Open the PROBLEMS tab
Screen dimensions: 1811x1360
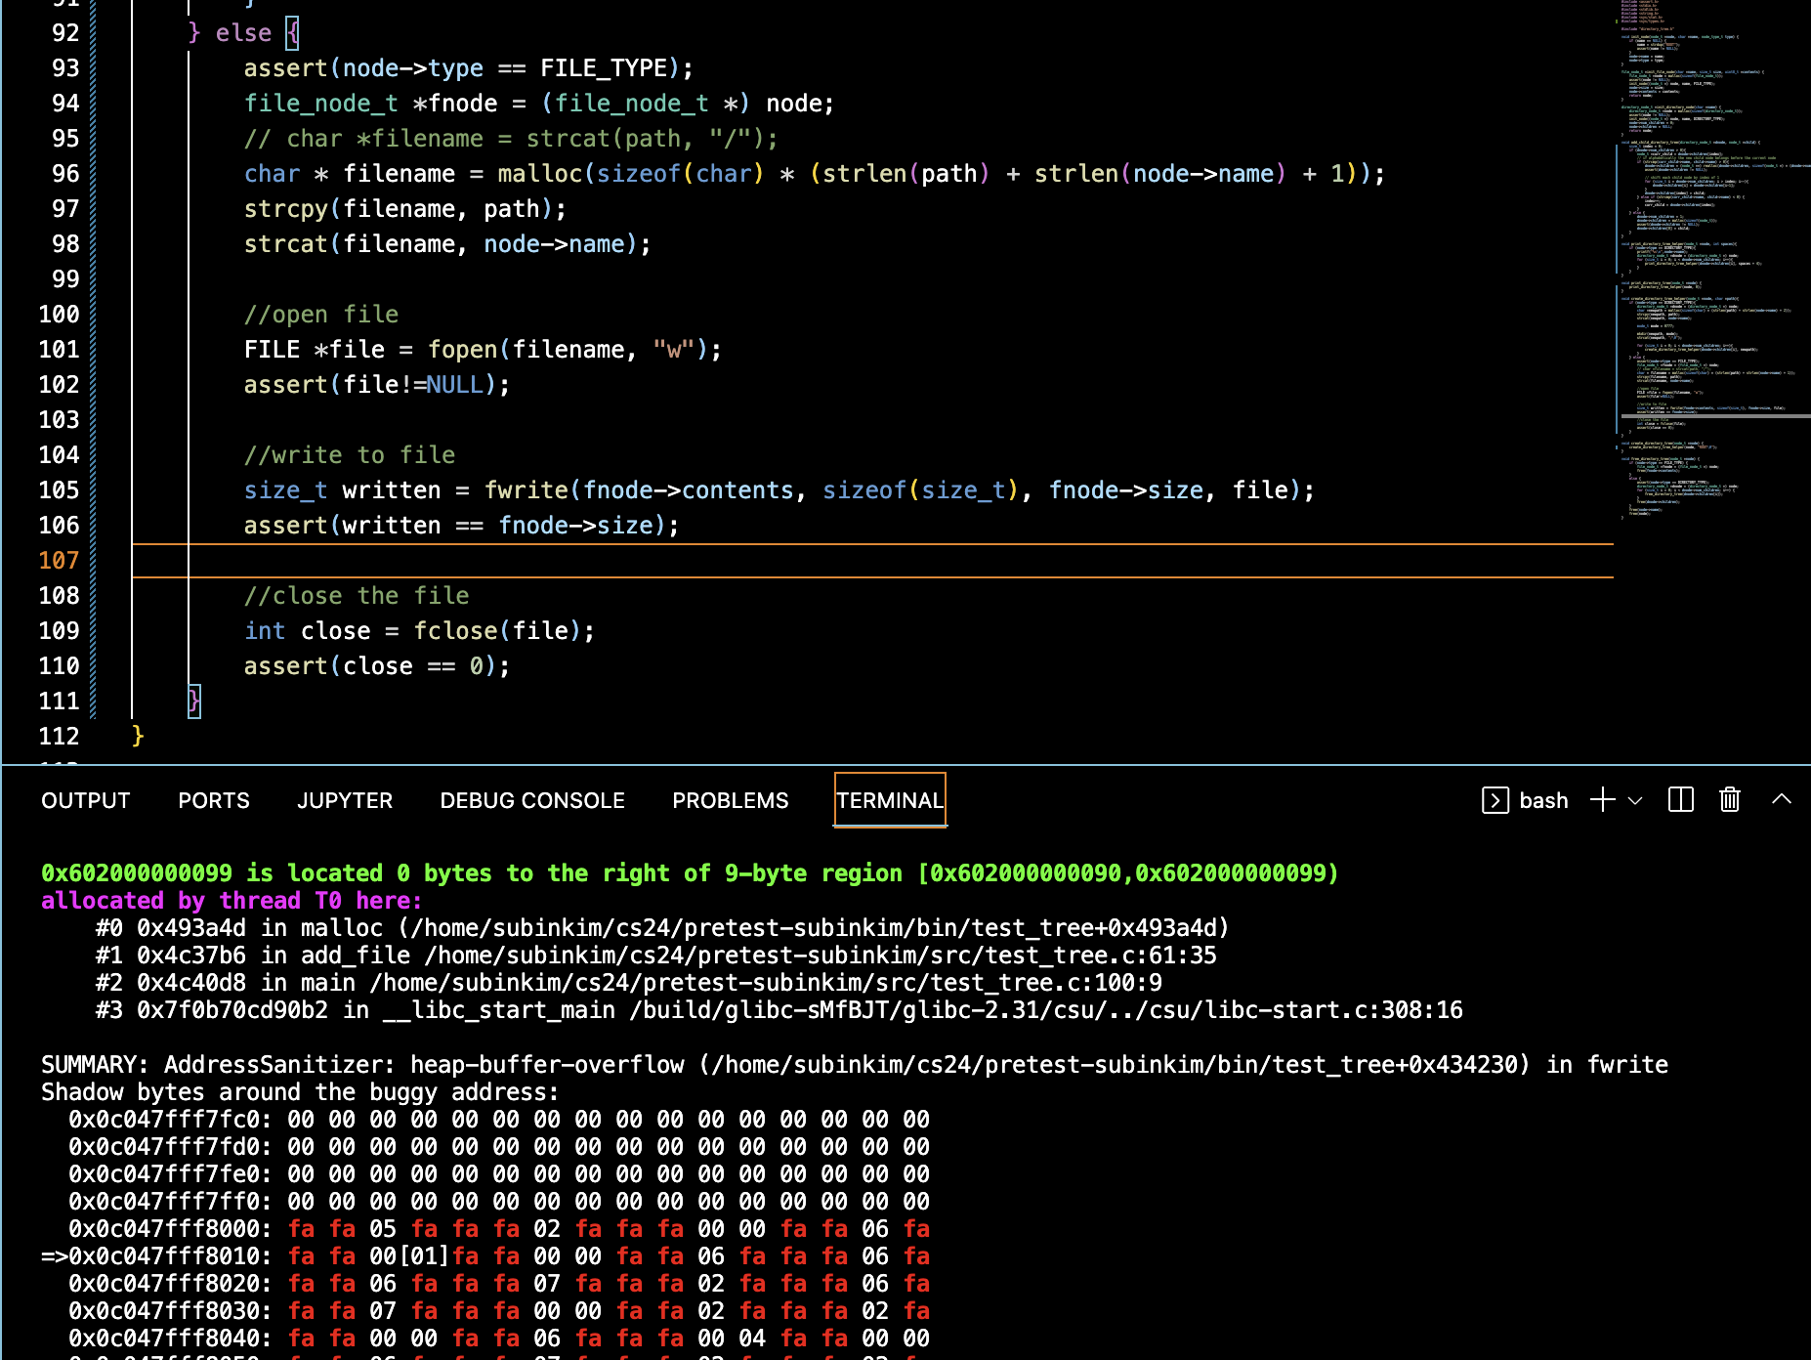(x=730, y=800)
